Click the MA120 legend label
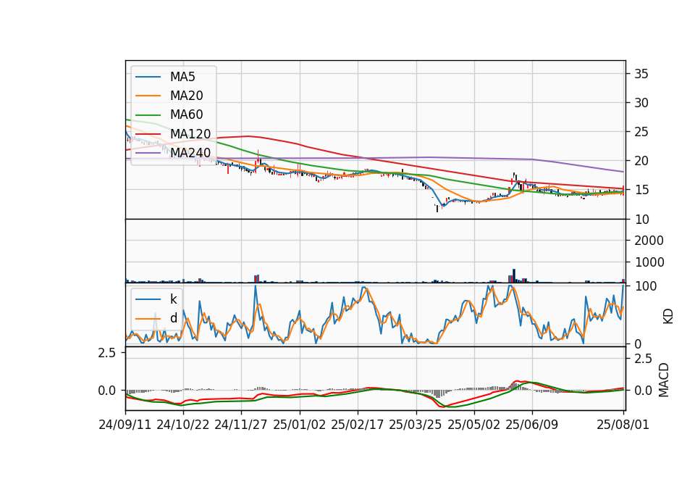 tap(190, 134)
